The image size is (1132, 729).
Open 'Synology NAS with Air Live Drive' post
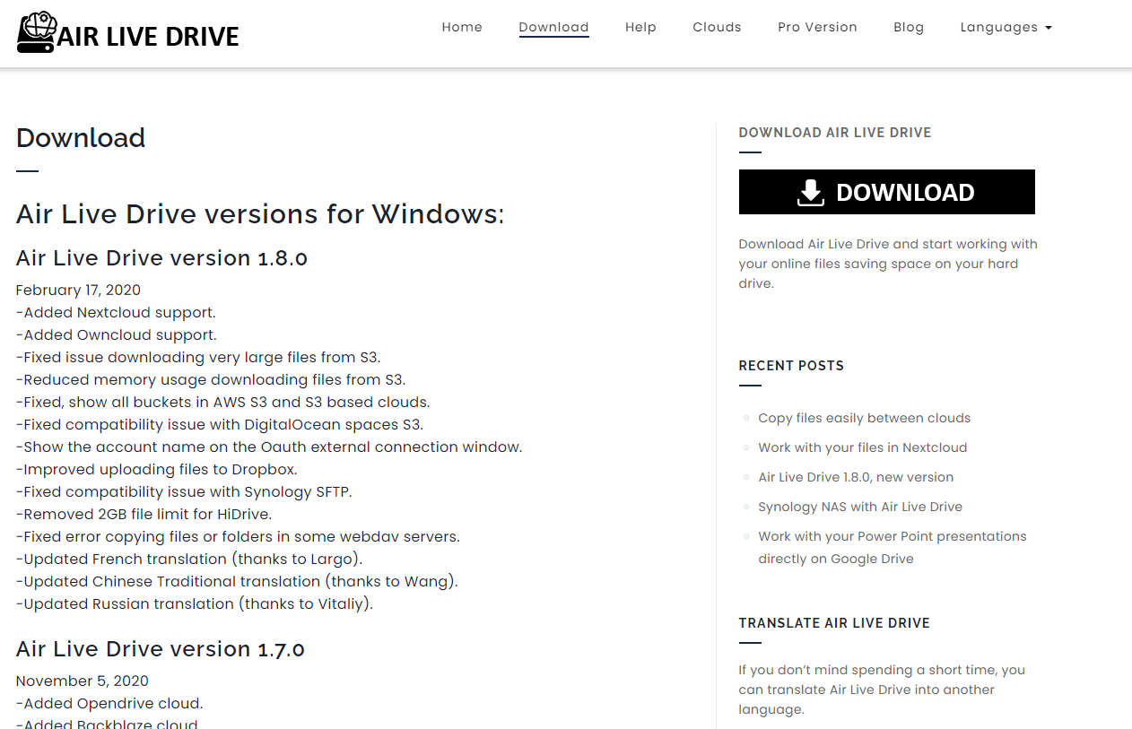(860, 507)
